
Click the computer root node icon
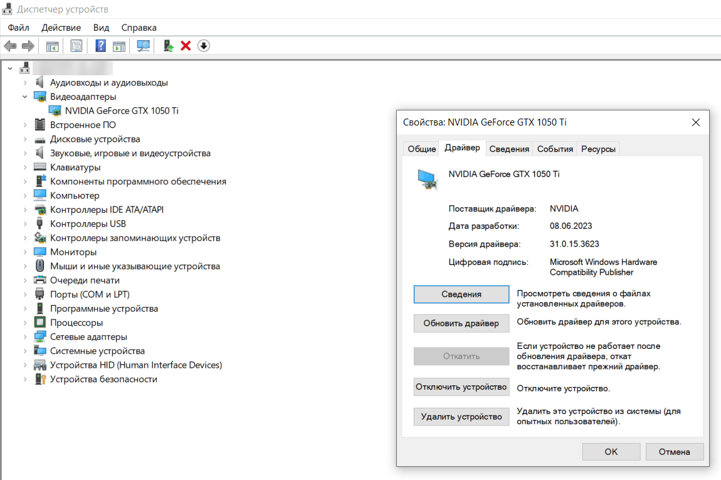pos(25,68)
